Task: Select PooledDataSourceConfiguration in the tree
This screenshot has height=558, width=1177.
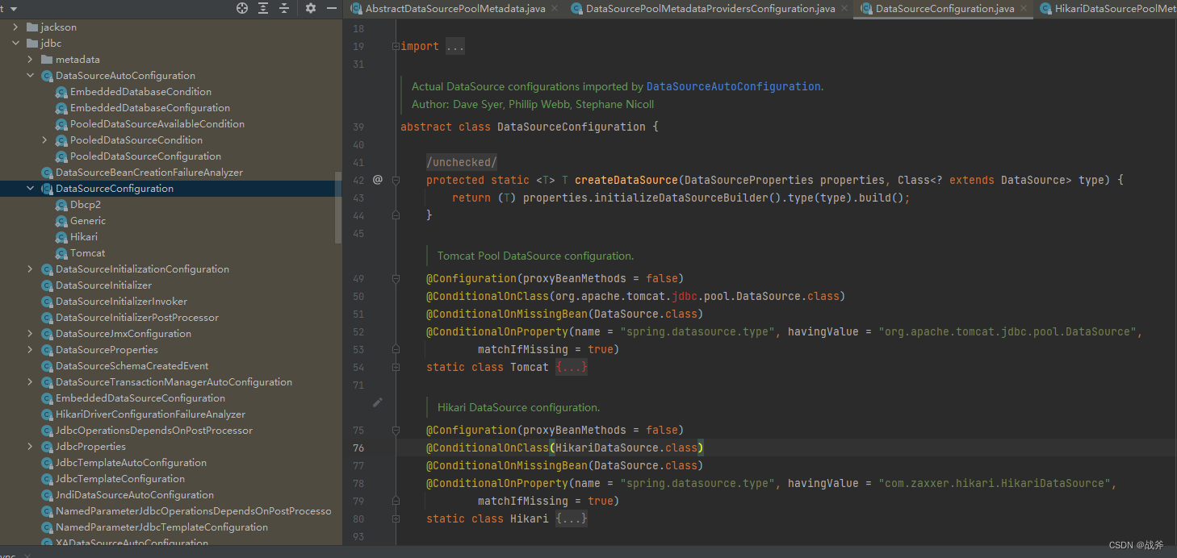Action: pos(145,156)
